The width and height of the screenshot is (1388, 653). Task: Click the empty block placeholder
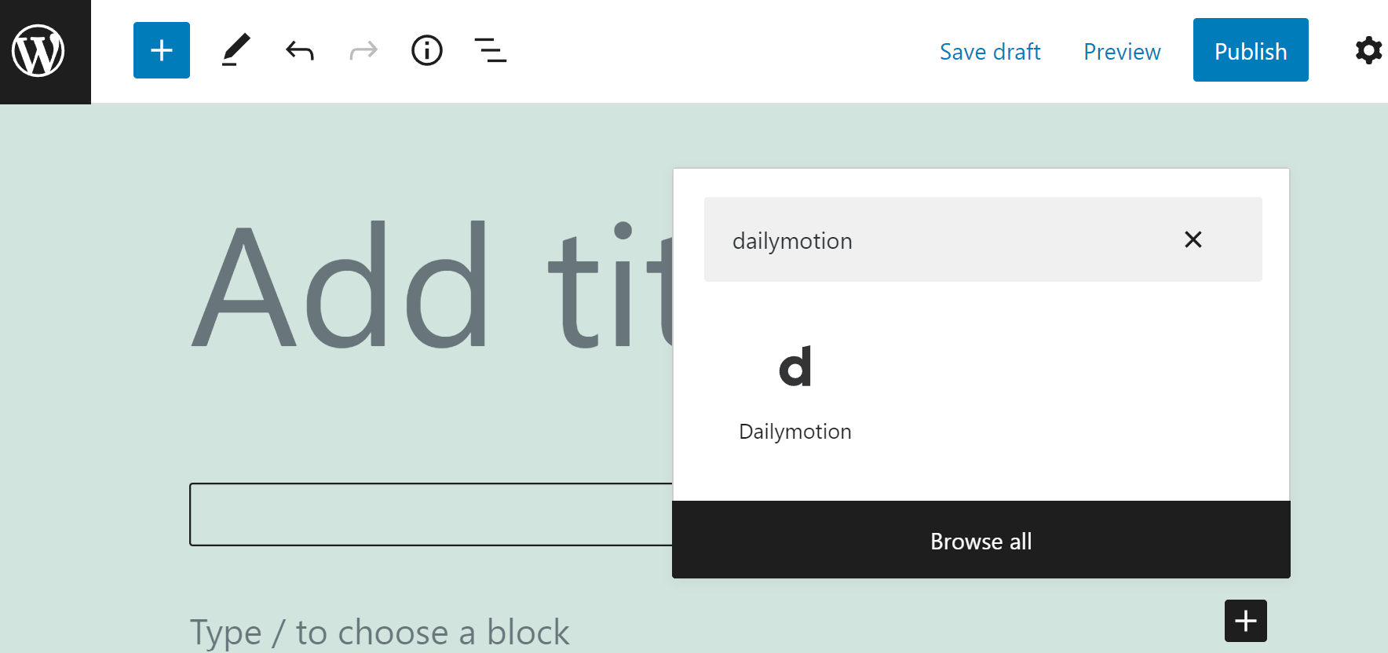(428, 514)
